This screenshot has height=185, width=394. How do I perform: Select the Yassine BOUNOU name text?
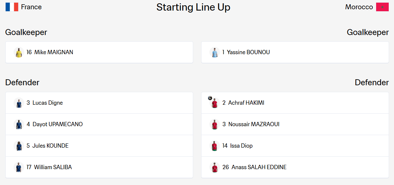[248, 52]
